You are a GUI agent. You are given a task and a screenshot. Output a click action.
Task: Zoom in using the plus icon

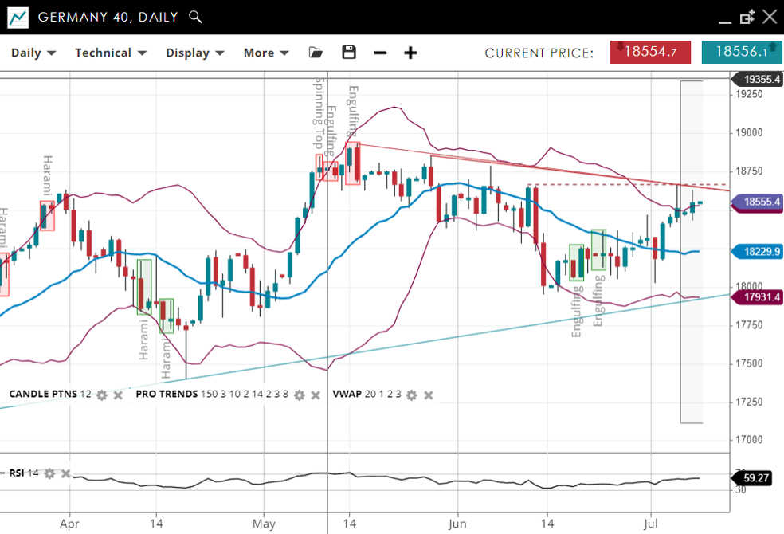410,53
